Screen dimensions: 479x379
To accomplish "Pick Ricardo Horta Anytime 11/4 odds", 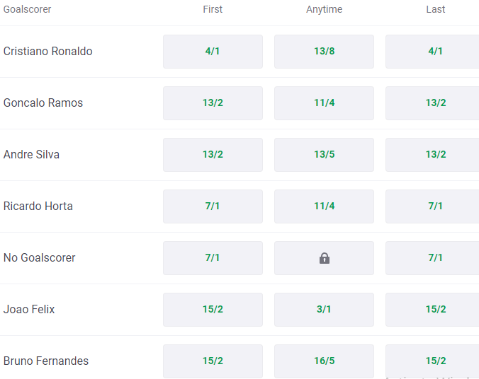I will pos(324,206).
